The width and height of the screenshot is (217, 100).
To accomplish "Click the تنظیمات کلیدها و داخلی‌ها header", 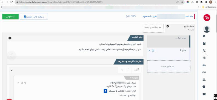I will tap(129, 61).
